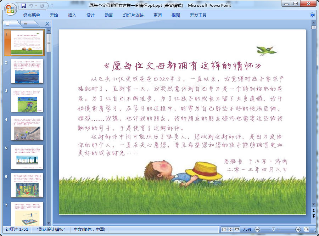This screenshot has height=236, width=319.
Task: Switch to the 设计 tab
Action: coord(90,15)
